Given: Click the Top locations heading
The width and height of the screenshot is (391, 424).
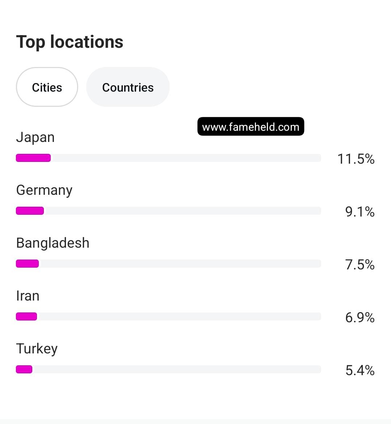Looking at the screenshot, I should point(70,41).
